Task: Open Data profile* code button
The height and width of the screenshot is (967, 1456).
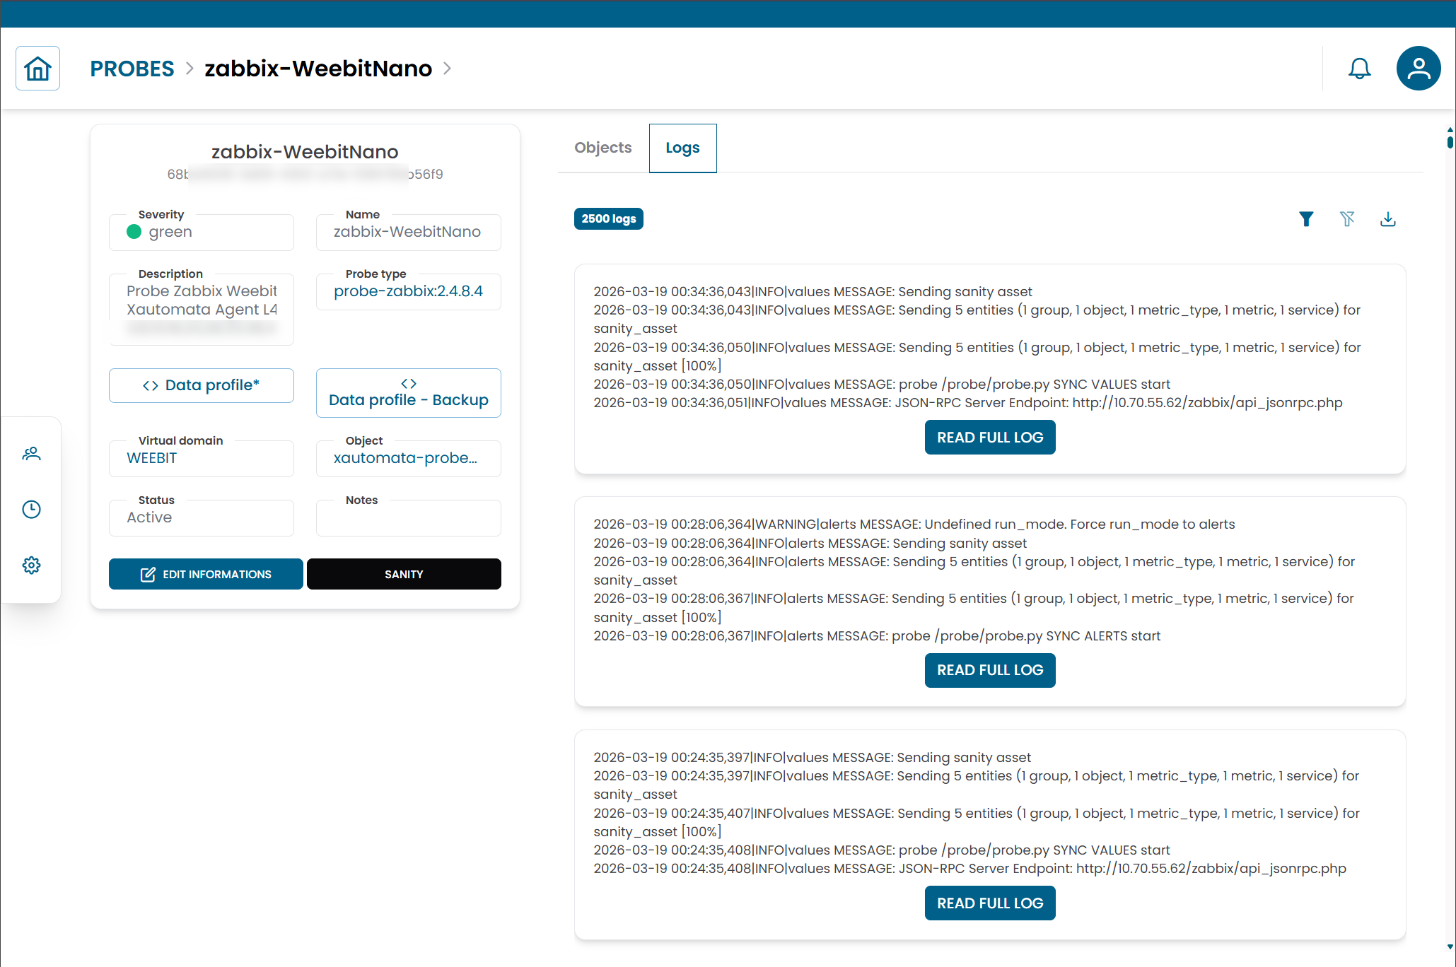Action: pos(202,385)
